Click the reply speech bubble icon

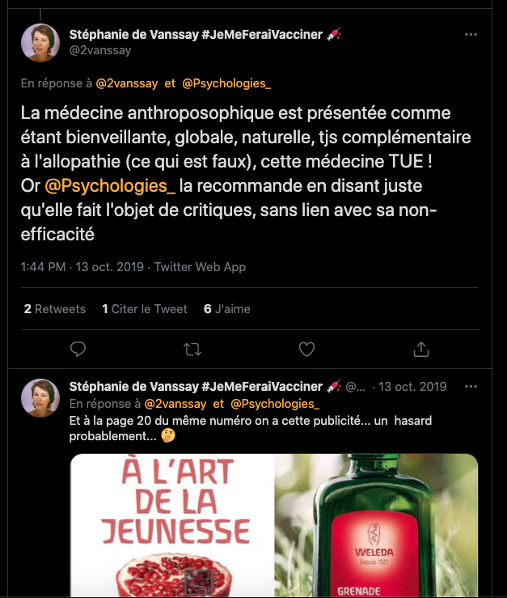(x=78, y=349)
